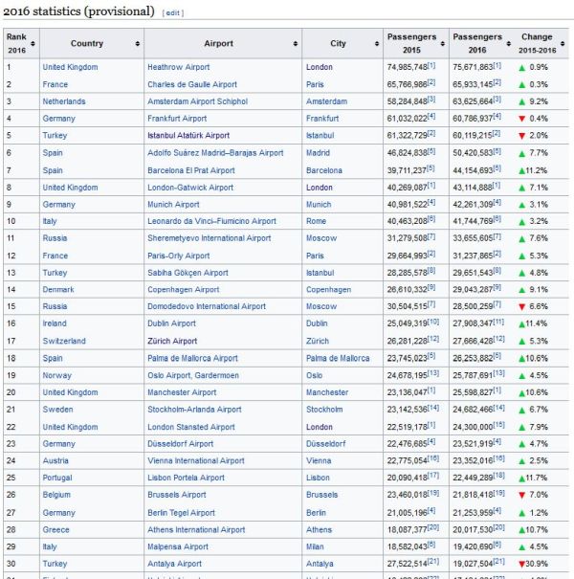
Task: Open Greece country link
Action: coord(55,530)
